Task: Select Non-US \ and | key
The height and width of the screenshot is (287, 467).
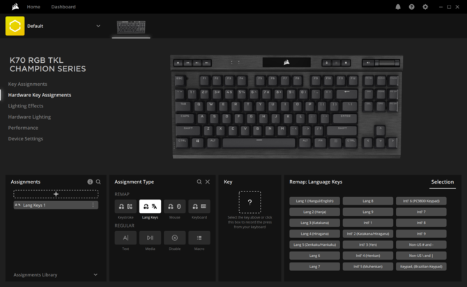Action: pyautogui.click(x=421, y=256)
